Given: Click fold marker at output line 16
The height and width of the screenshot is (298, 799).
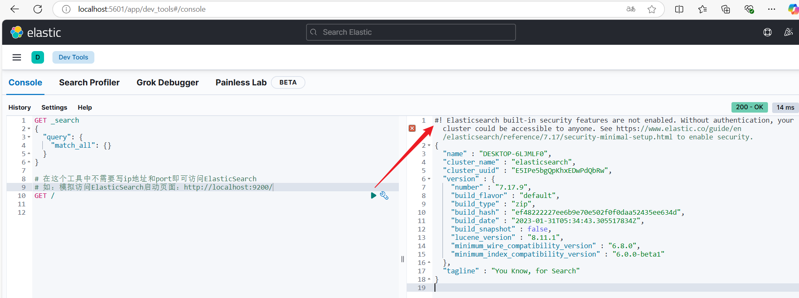Looking at the screenshot, I should (x=429, y=262).
